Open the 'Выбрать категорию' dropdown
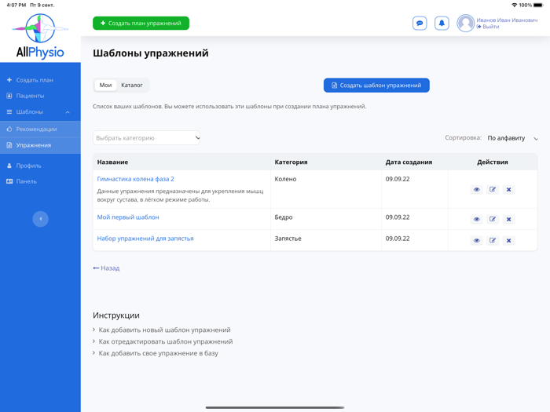Screen dimensions: 550x412 pos(146,138)
